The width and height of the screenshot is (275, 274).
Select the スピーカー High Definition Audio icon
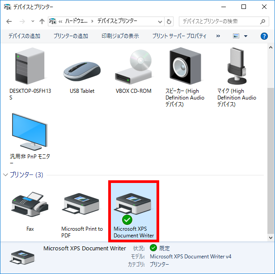[185, 66]
